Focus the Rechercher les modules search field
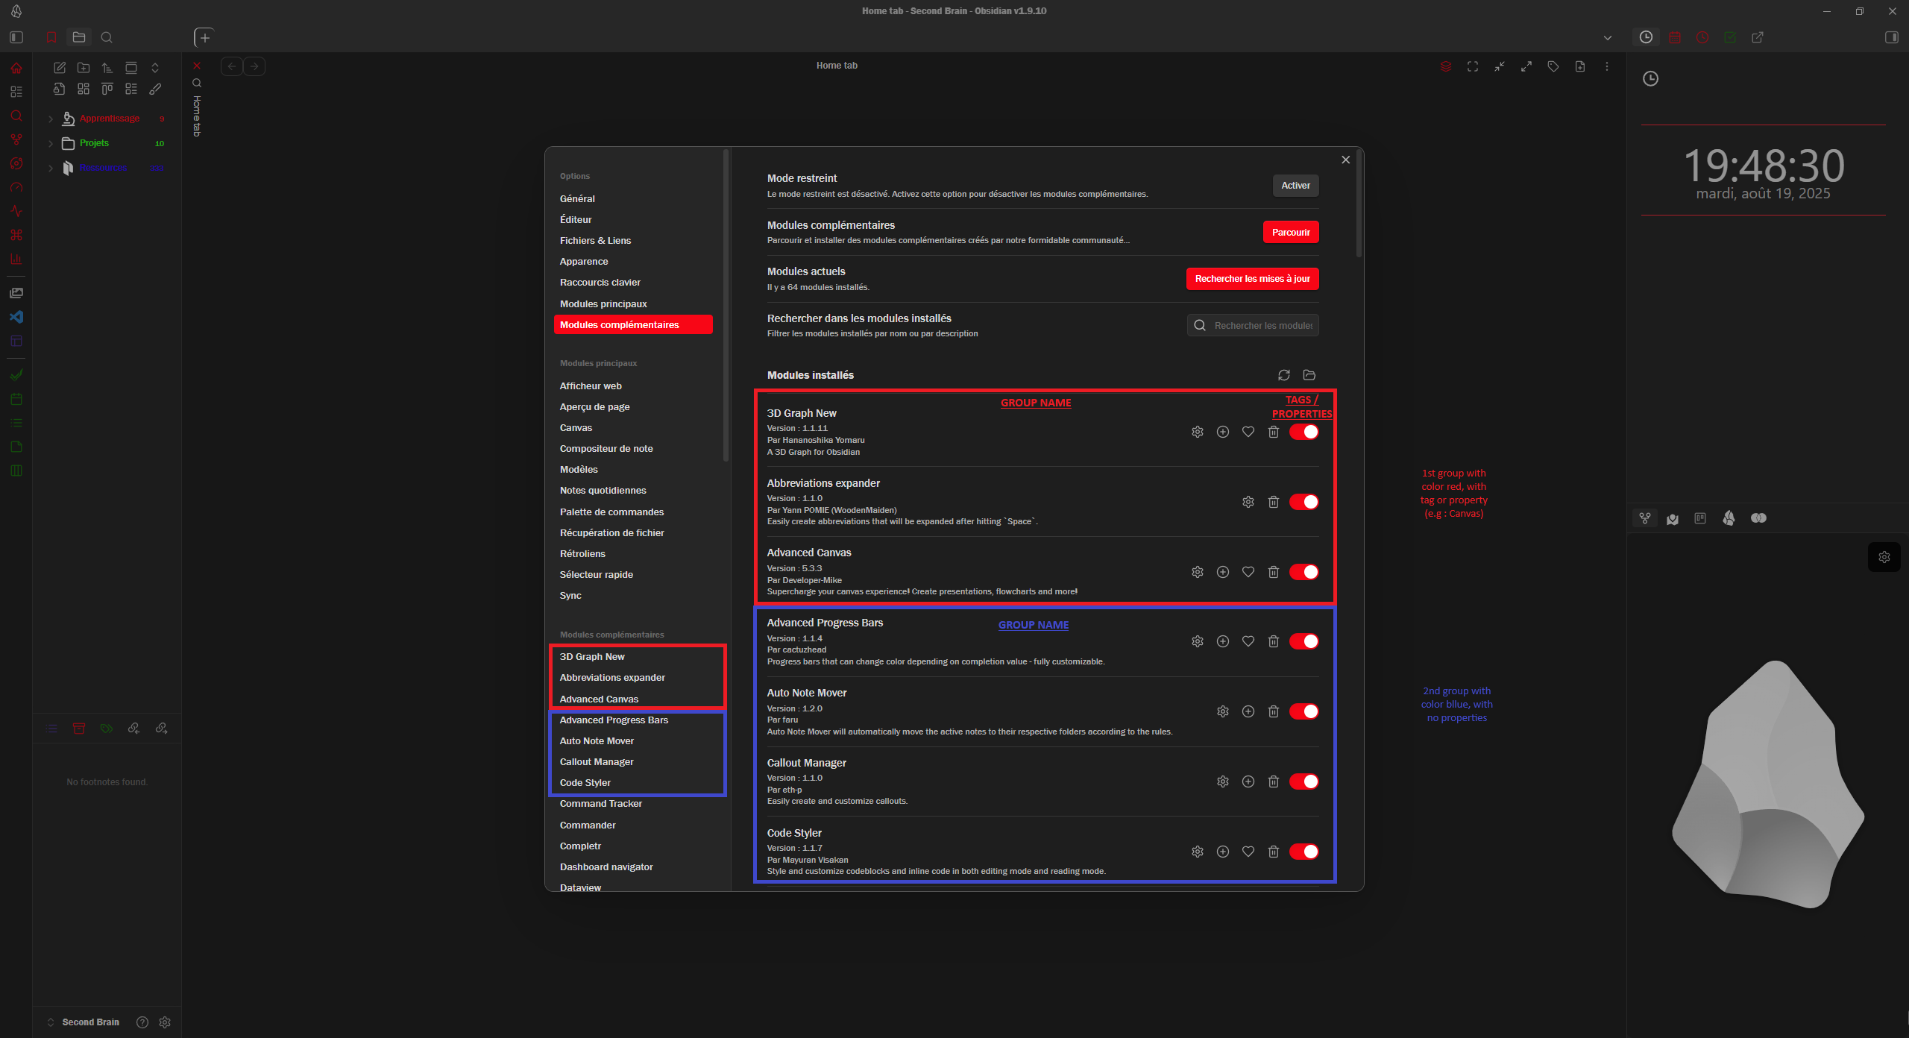The height and width of the screenshot is (1038, 1909). point(1262,325)
